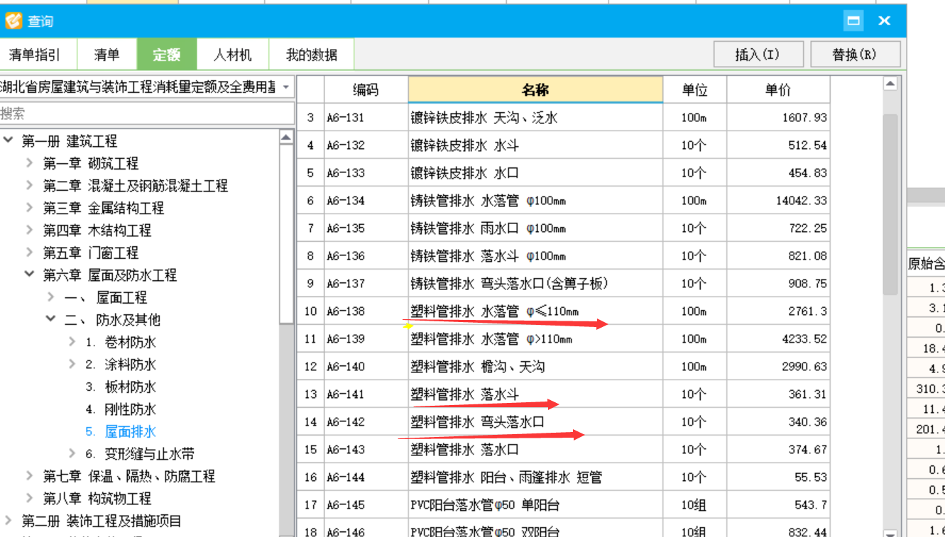Select 铸铁管排水 水落管 φ100mm row

click(x=564, y=201)
